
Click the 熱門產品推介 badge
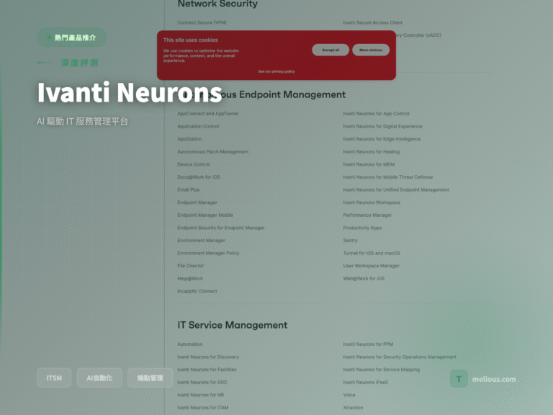72,37
